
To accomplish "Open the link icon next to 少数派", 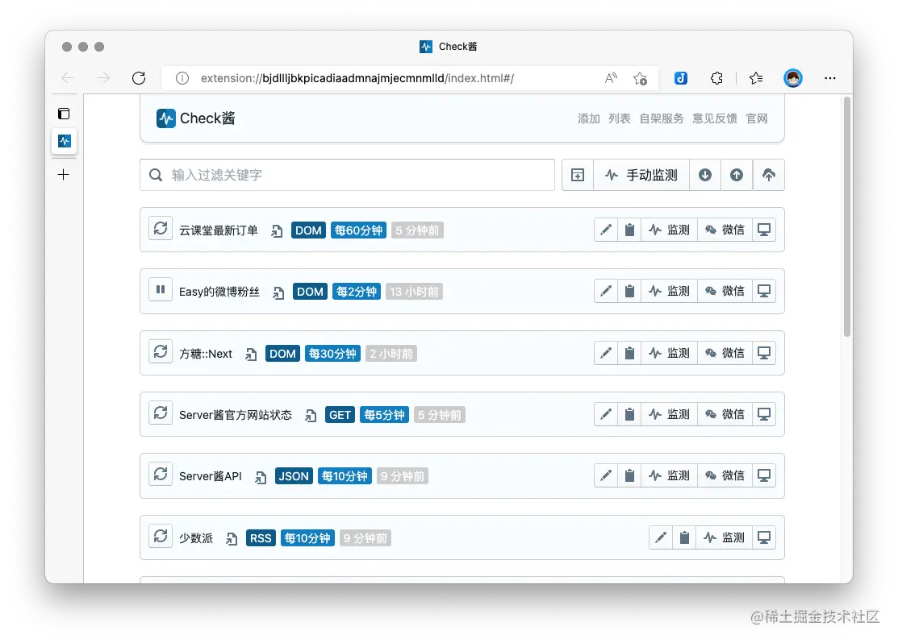I will (232, 539).
